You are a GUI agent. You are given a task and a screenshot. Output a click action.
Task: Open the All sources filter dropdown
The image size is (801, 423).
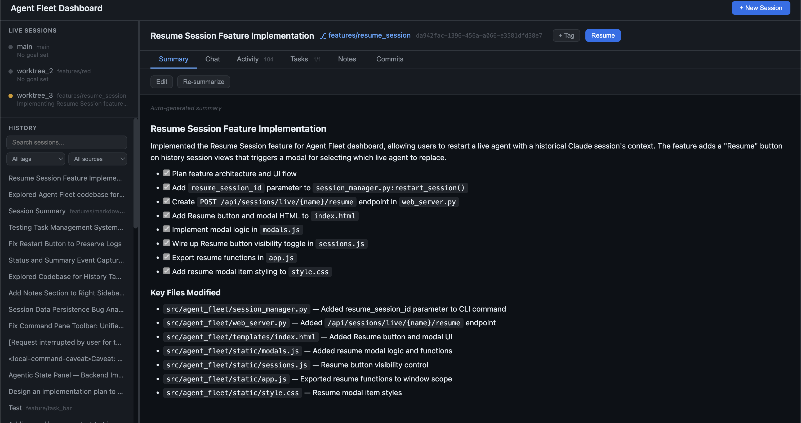click(98, 159)
